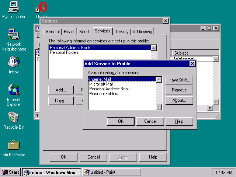The width and height of the screenshot is (236, 177).
Task: Open the Start menu
Action: pyautogui.click(x=11, y=172)
